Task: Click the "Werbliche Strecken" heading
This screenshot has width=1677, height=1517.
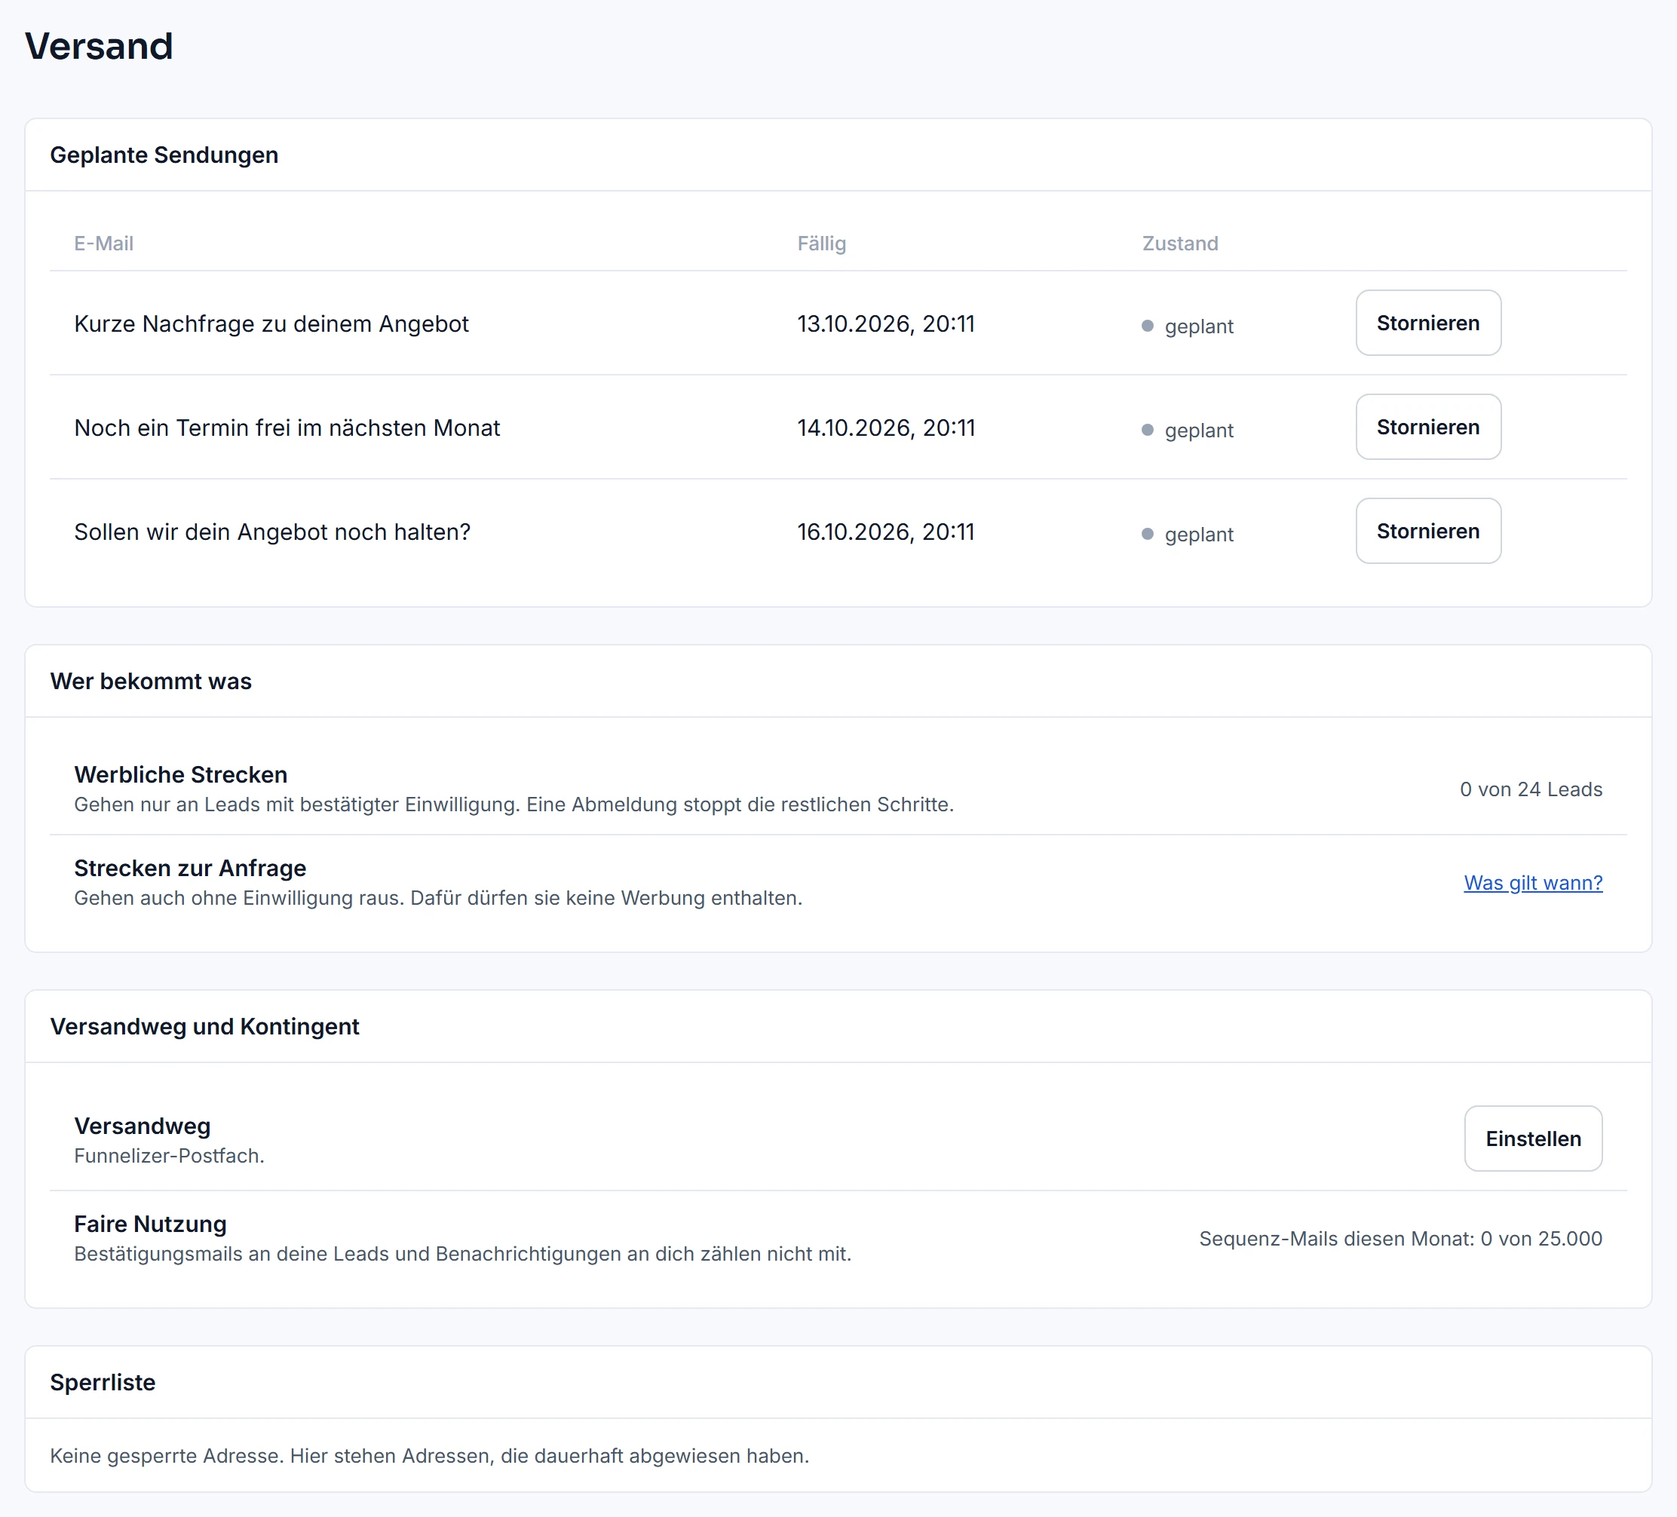Action: pos(180,774)
